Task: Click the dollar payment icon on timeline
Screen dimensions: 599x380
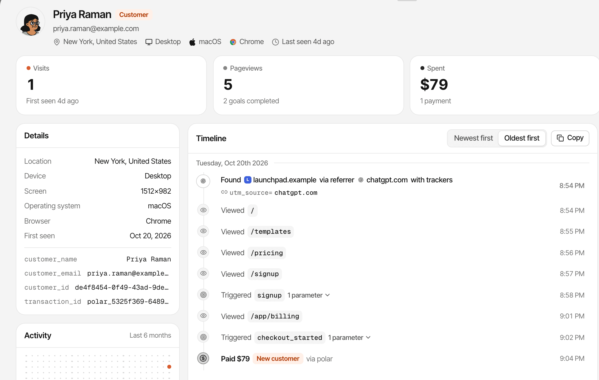Action: tap(203, 358)
